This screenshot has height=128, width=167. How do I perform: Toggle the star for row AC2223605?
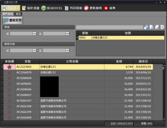point(9,67)
